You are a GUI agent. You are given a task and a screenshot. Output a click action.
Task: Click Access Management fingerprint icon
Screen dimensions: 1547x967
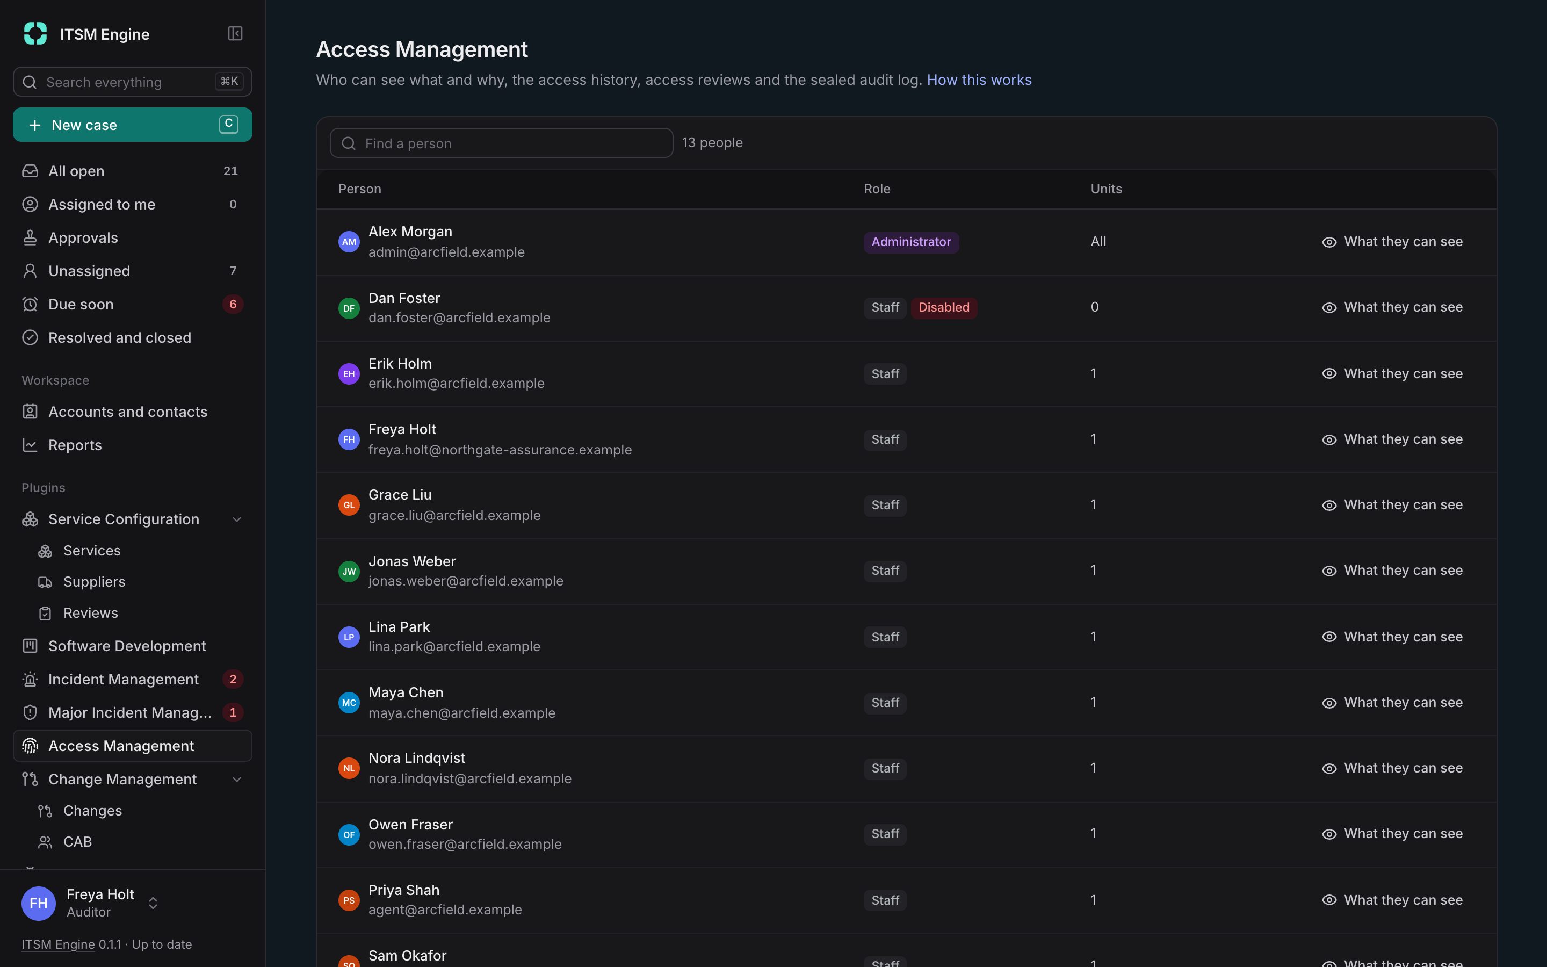[30, 746]
